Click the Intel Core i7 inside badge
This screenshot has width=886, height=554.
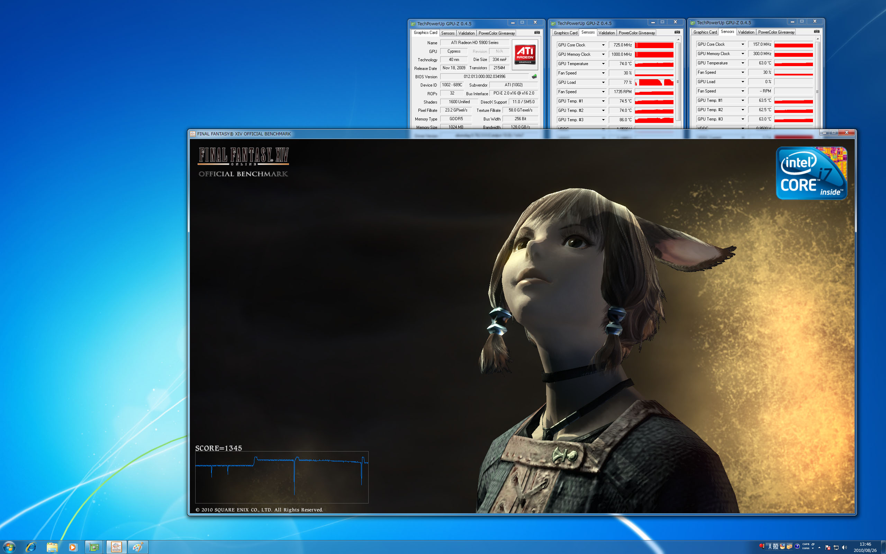pyautogui.click(x=811, y=173)
